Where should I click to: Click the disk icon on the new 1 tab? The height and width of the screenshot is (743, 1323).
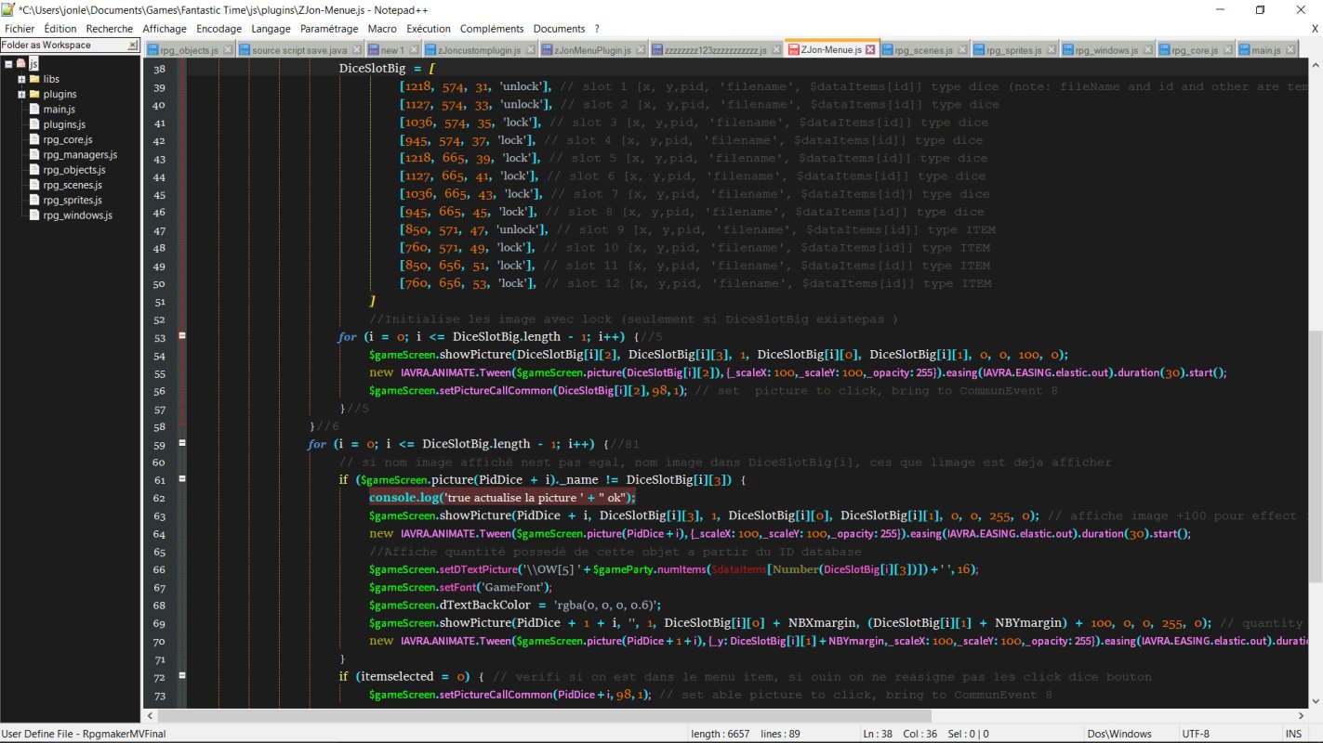coord(373,50)
